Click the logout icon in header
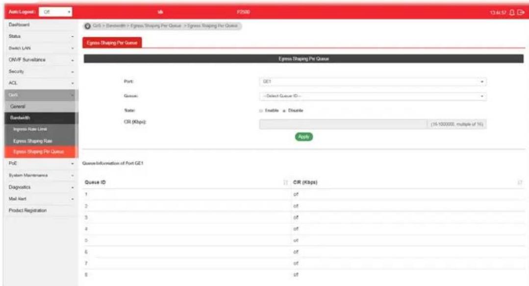 point(521,12)
